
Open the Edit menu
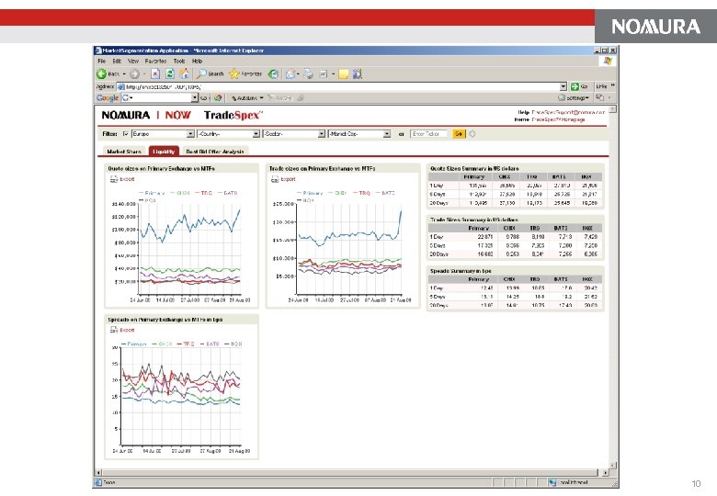coord(117,61)
